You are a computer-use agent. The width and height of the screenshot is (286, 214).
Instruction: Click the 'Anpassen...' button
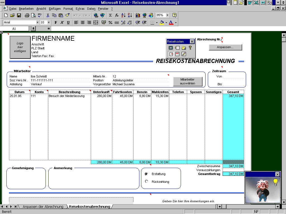[225, 47]
